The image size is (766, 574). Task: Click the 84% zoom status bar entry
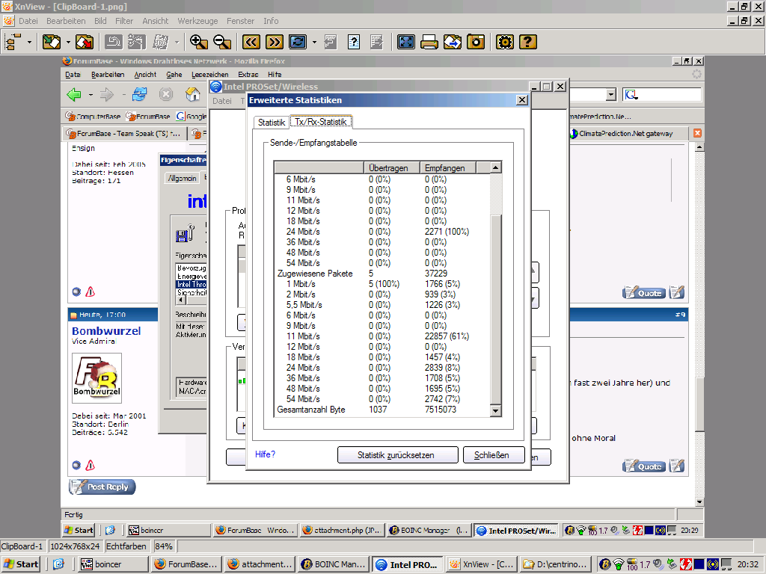coord(164,546)
